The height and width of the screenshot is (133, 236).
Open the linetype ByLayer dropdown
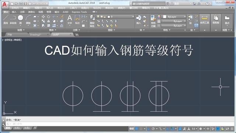(x=174, y=25)
